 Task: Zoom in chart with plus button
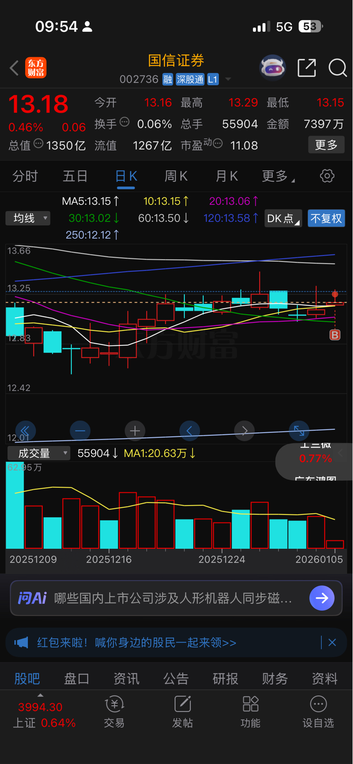135,430
